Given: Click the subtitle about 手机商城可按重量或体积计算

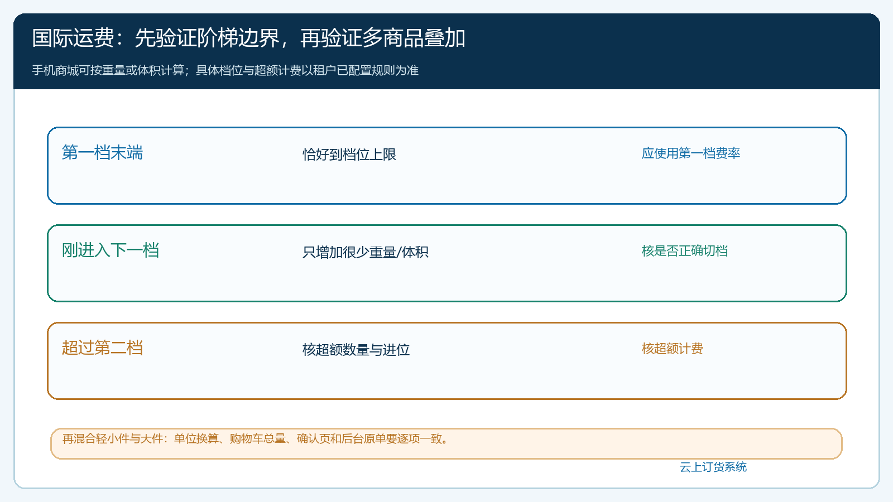Looking at the screenshot, I should pyautogui.click(x=225, y=70).
